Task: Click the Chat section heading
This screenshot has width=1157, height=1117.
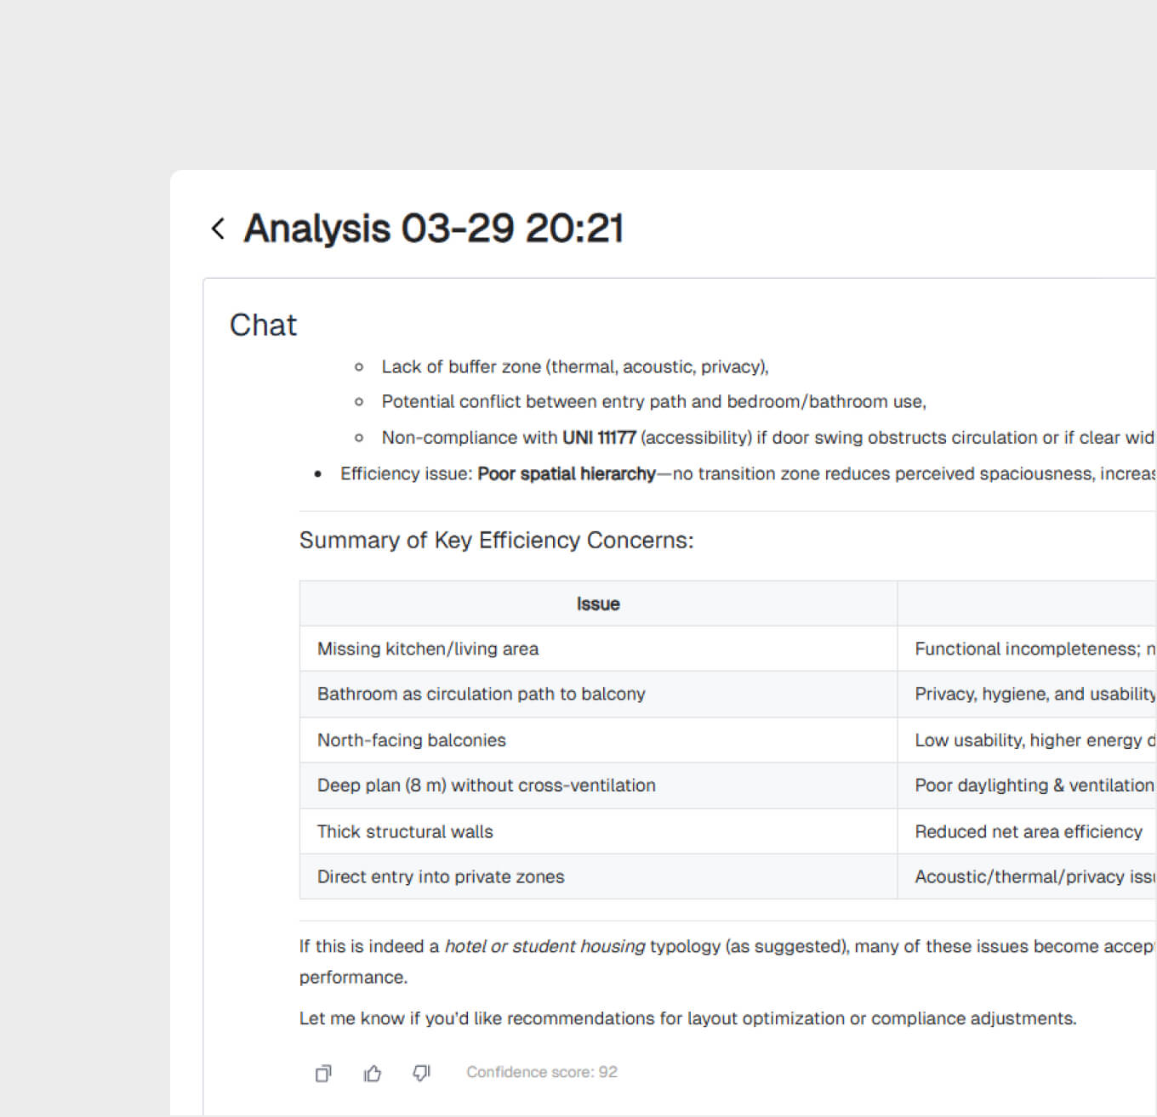Action: click(x=263, y=325)
